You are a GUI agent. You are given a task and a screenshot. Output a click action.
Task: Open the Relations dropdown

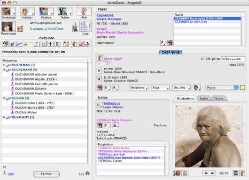coord(139,88)
